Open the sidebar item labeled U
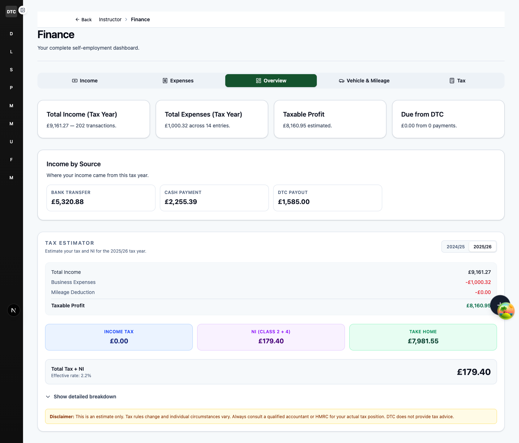 click(11, 142)
